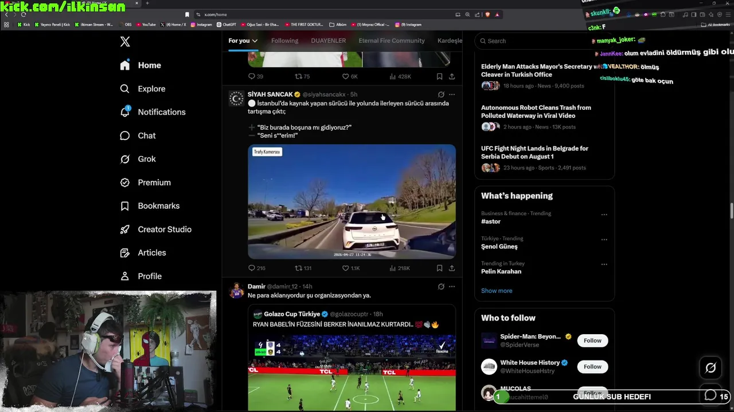Bookmark the top post with 428K views
The width and height of the screenshot is (734, 412).
pyautogui.click(x=439, y=76)
